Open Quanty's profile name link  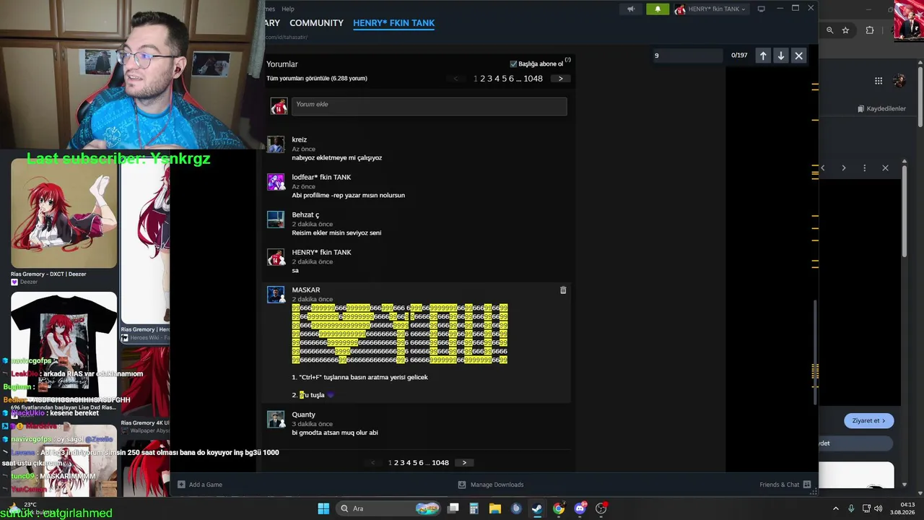coord(303,415)
